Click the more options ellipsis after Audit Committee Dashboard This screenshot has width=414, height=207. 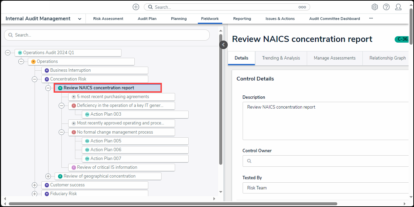click(x=371, y=18)
